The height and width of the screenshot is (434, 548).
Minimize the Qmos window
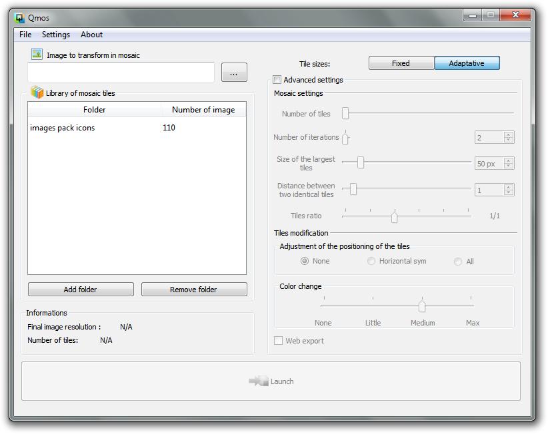(x=473, y=15)
